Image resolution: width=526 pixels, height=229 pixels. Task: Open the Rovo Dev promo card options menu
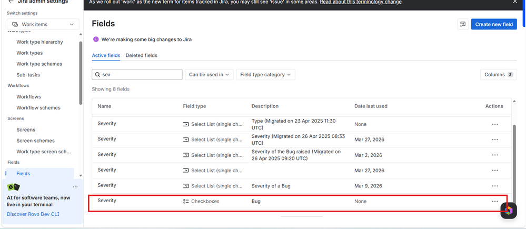pos(75,187)
